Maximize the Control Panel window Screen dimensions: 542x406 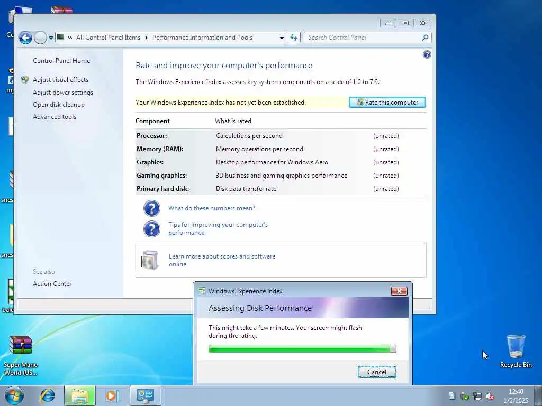click(x=405, y=23)
